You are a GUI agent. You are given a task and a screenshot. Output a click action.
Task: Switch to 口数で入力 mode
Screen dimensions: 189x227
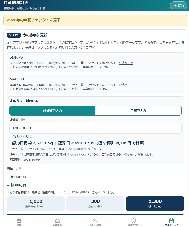[138, 111]
